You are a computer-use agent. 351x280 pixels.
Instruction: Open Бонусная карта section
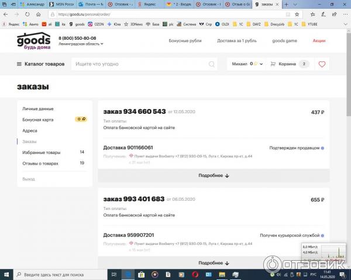point(37,120)
